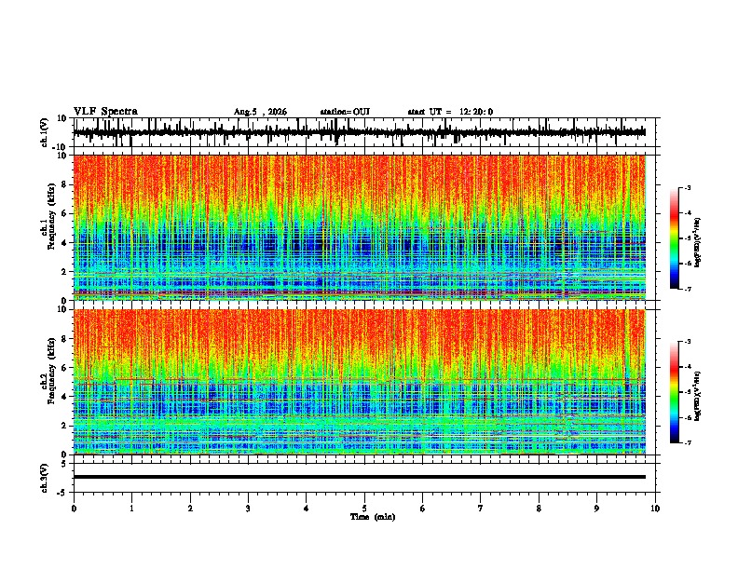Image resolution: width=738 pixels, height=570 pixels.
Task: Click the "3" minute tick label on the time axis
Action: pyautogui.click(x=248, y=509)
